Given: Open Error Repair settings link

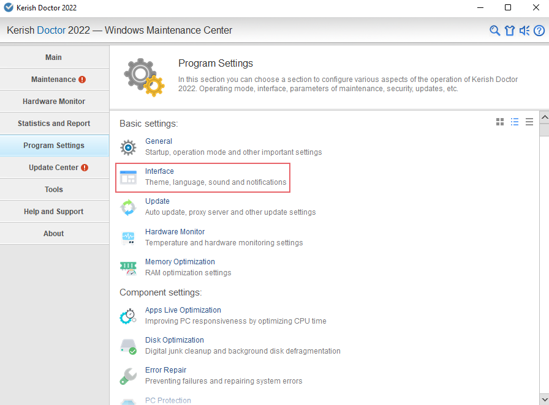Looking at the screenshot, I should 165,370.
